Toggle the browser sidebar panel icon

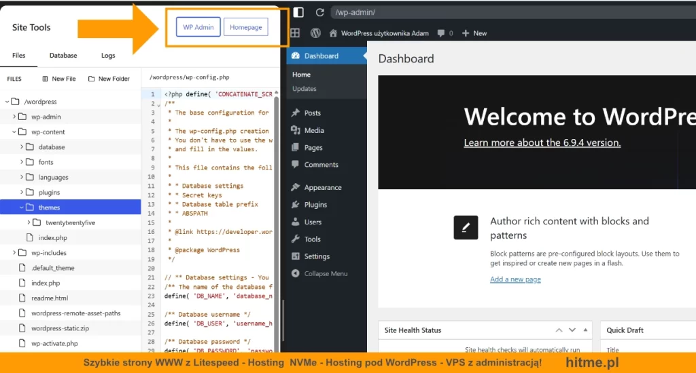pos(298,12)
